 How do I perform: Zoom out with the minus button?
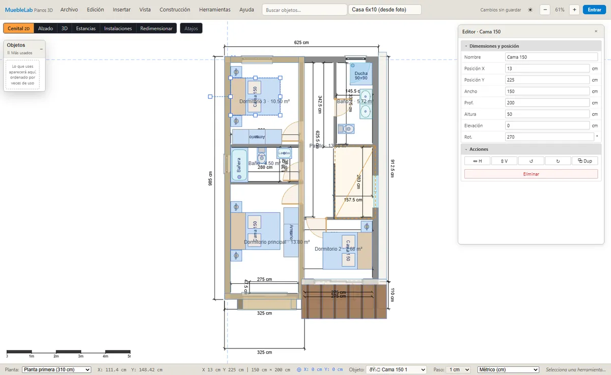[545, 10]
